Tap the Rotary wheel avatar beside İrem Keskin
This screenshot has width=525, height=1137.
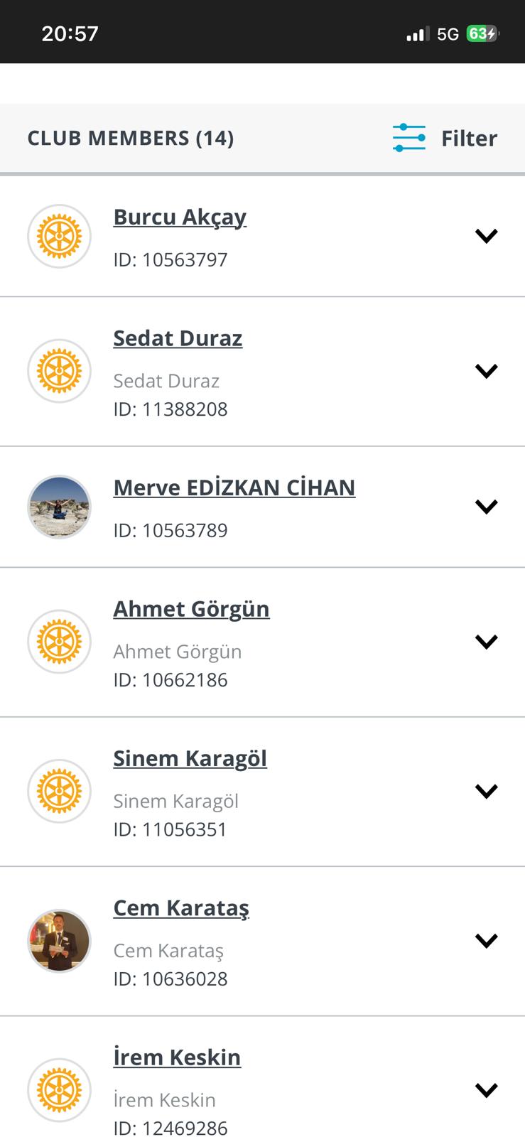click(60, 1090)
